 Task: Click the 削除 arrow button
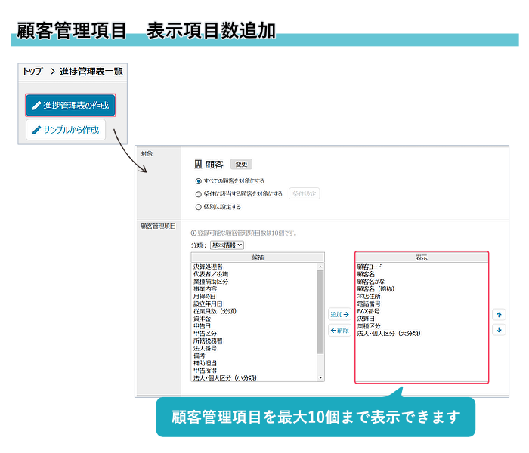(339, 331)
